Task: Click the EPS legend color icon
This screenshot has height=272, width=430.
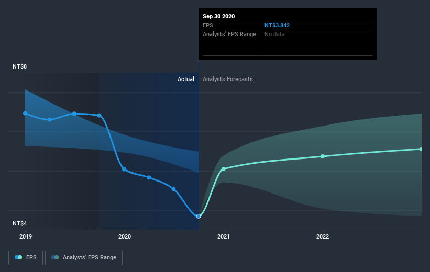Action: click(x=18, y=257)
